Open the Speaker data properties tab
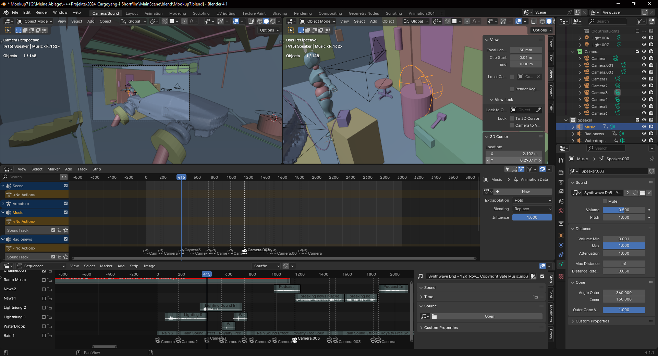Image resolution: width=658 pixels, height=356 pixels. 561,264
